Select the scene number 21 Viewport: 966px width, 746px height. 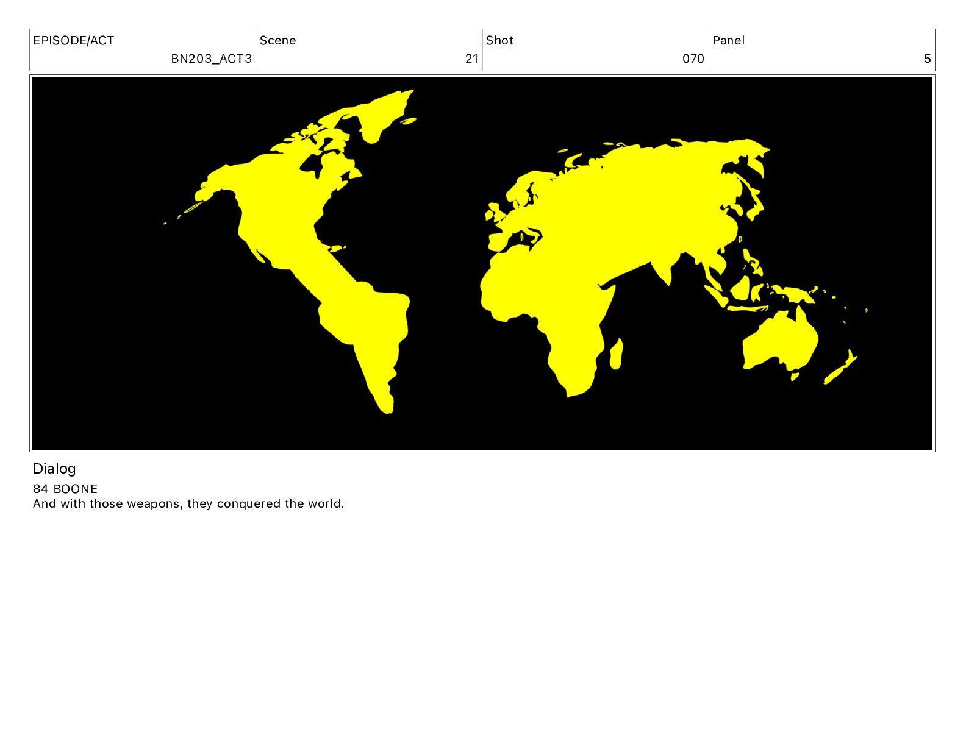(x=471, y=59)
